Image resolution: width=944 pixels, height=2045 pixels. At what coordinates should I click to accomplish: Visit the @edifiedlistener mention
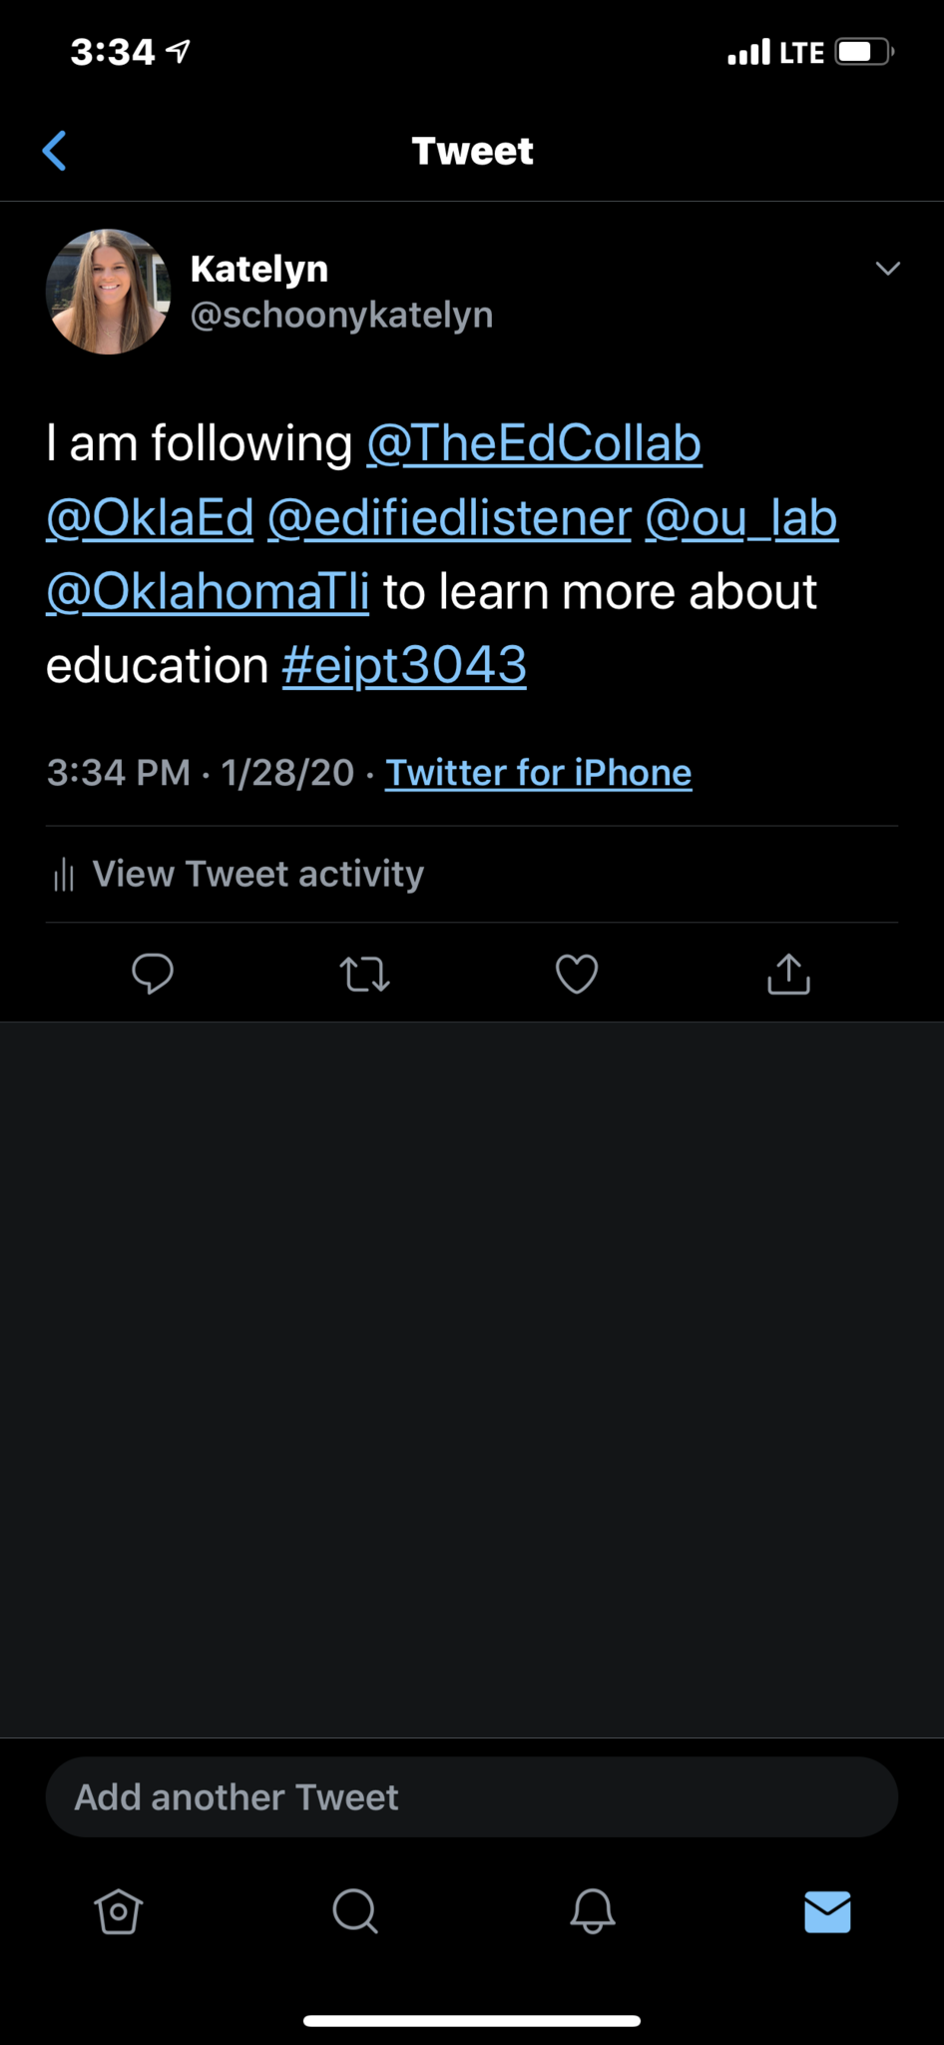click(449, 517)
